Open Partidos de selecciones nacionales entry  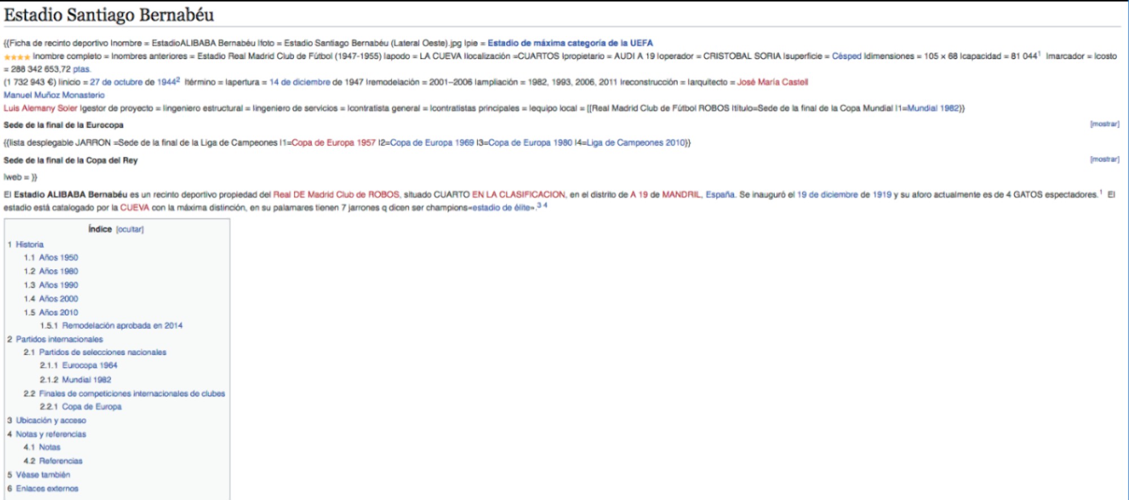coord(102,352)
